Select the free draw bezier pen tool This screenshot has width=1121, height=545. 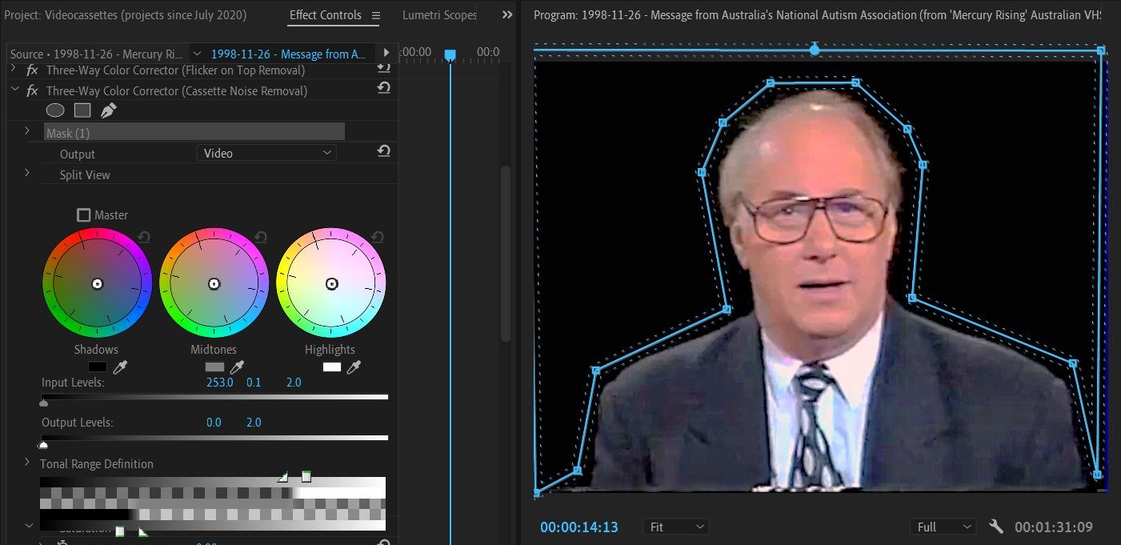[x=108, y=110]
